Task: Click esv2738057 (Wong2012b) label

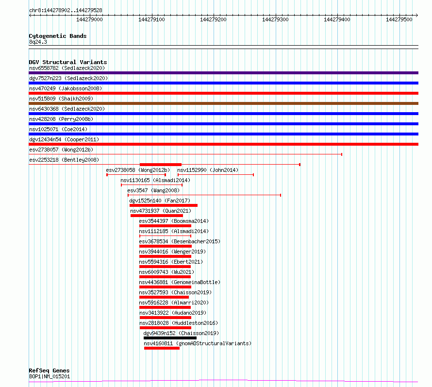Action: [x=61, y=150]
